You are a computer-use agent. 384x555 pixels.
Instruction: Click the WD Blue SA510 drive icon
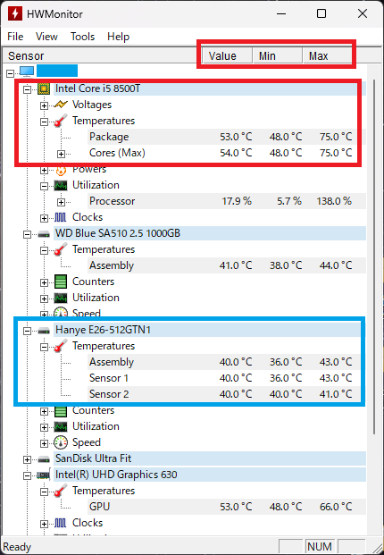point(44,233)
